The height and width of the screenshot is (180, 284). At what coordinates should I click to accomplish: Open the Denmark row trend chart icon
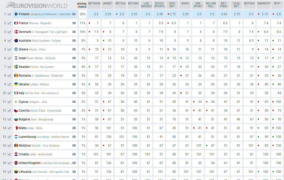pyautogui.click(x=9, y=32)
